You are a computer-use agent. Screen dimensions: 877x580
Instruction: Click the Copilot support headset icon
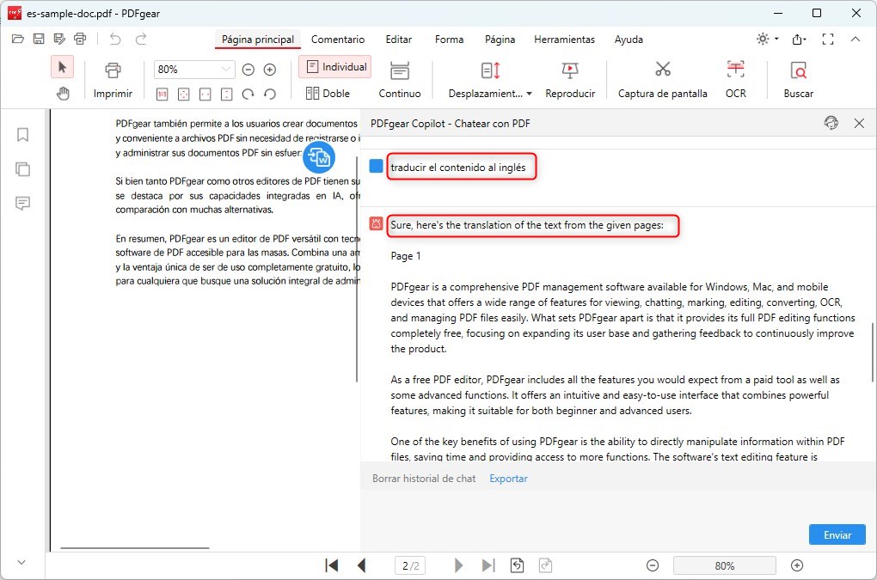pos(831,123)
